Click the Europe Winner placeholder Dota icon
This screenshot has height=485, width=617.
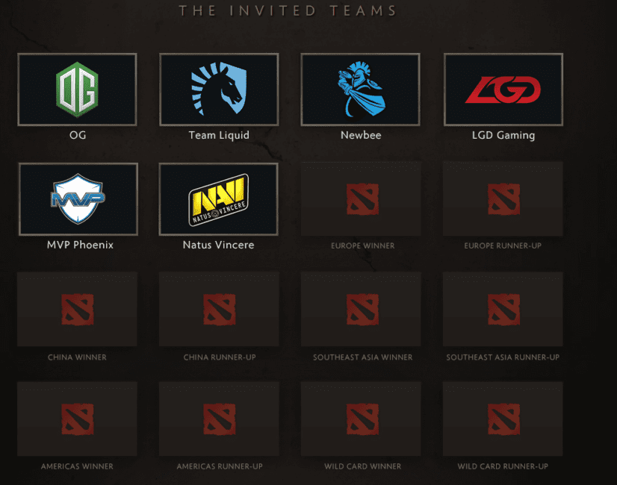tap(362, 199)
